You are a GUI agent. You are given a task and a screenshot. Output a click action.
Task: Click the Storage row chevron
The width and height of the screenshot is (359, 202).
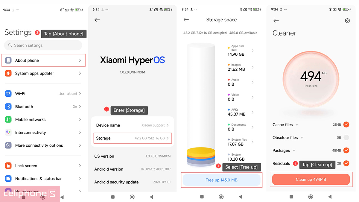click(x=168, y=138)
